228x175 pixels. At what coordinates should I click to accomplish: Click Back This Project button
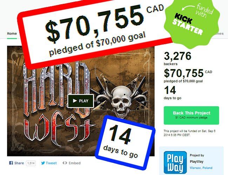point(192,115)
